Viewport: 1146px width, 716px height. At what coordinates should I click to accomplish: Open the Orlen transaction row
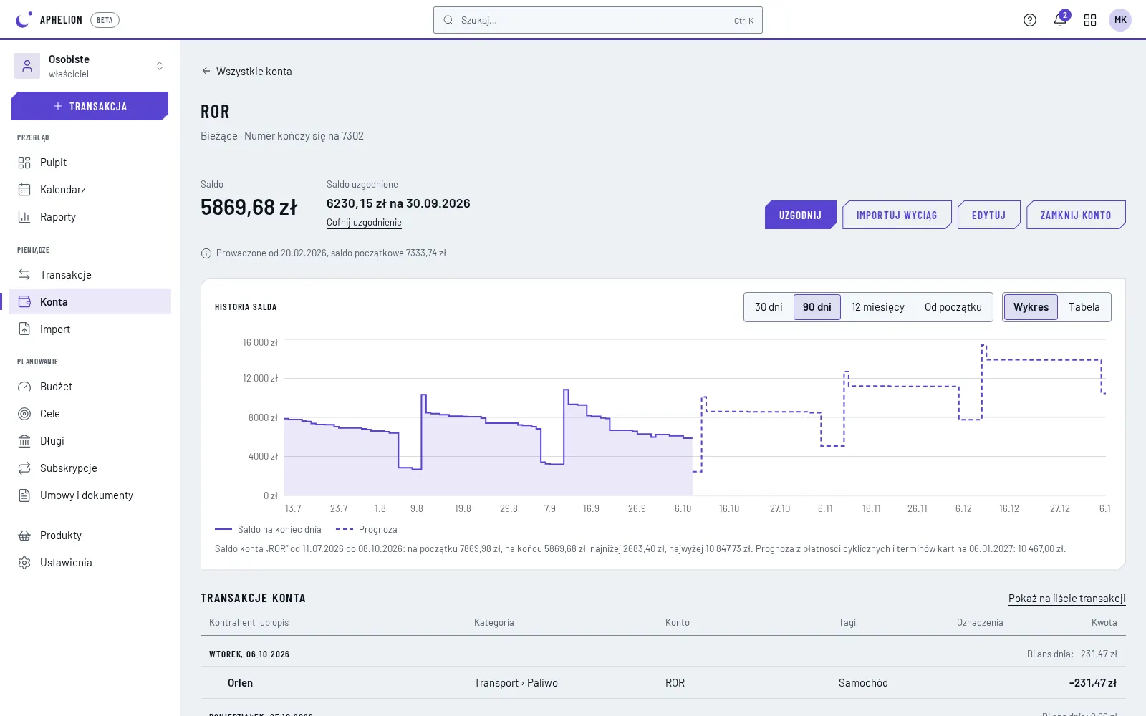coord(663,683)
